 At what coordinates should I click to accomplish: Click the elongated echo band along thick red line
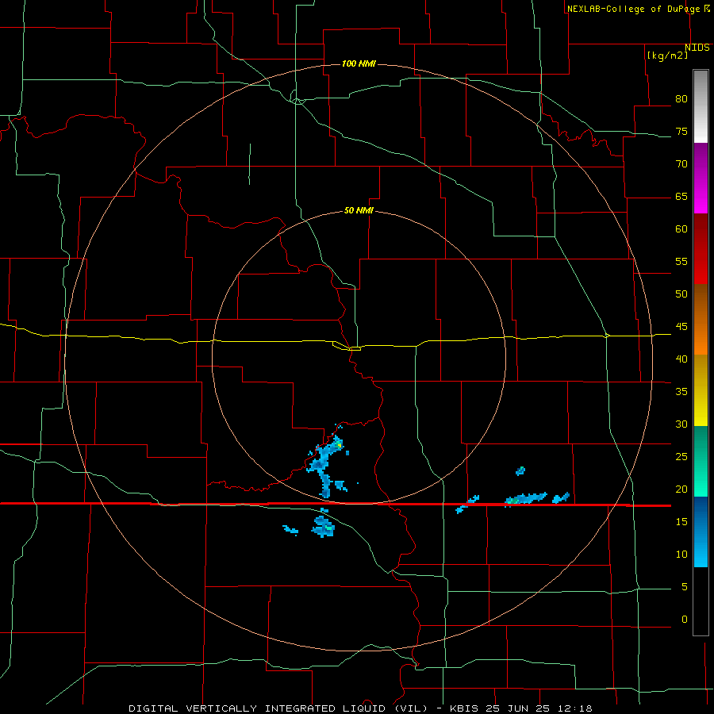526,498
